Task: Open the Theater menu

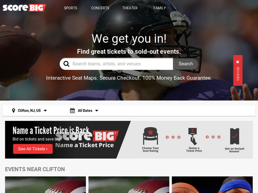Action: (130, 8)
